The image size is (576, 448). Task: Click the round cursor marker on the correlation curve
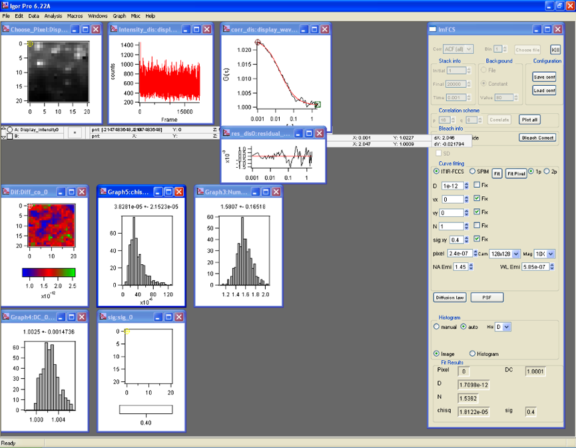tap(258, 41)
